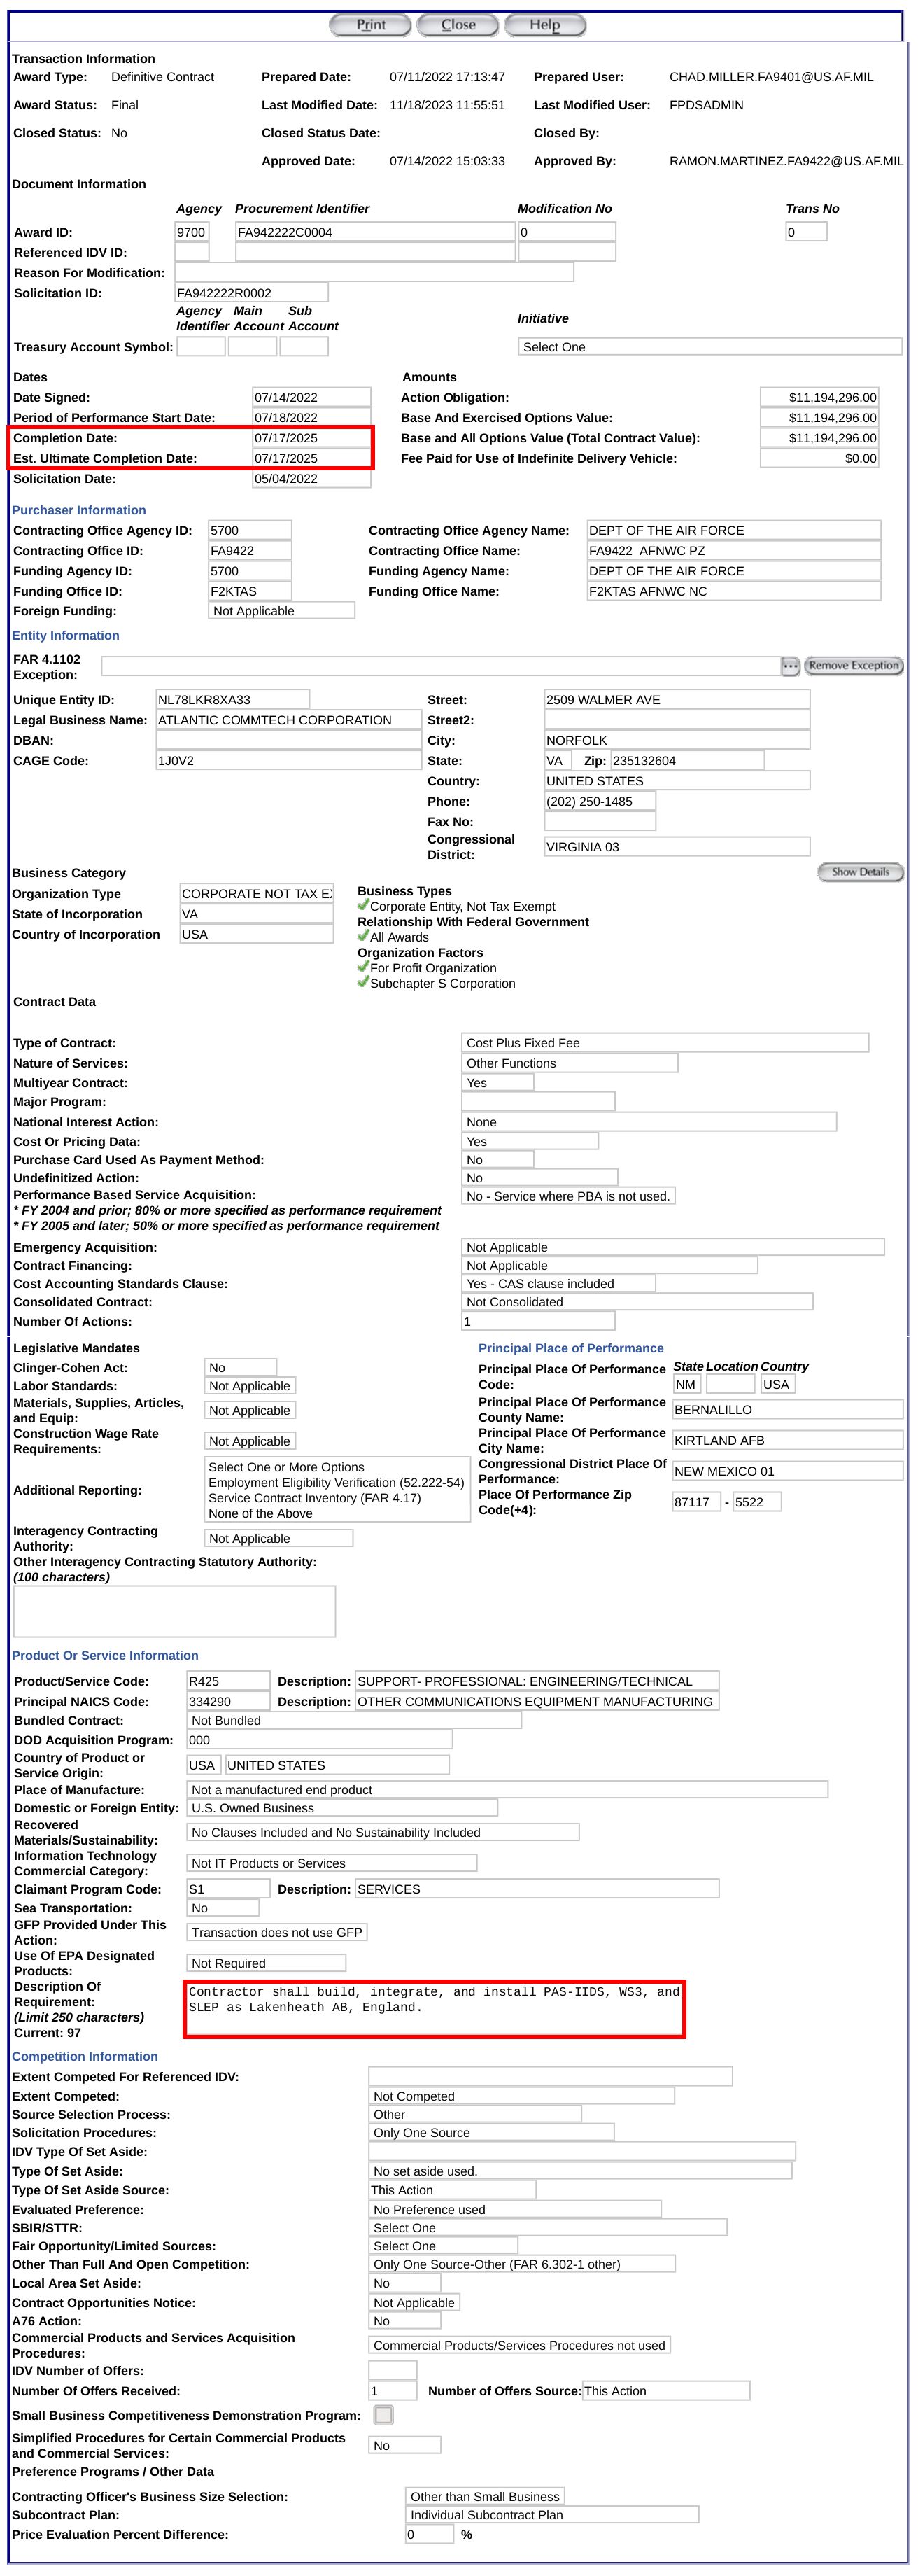Open the Initiative Select One dropdown
The height and width of the screenshot is (2576, 918).
click(710, 347)
